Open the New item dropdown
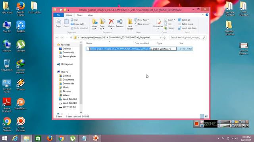Viewport: 254px width, 142px height. [x=142, y=20]
